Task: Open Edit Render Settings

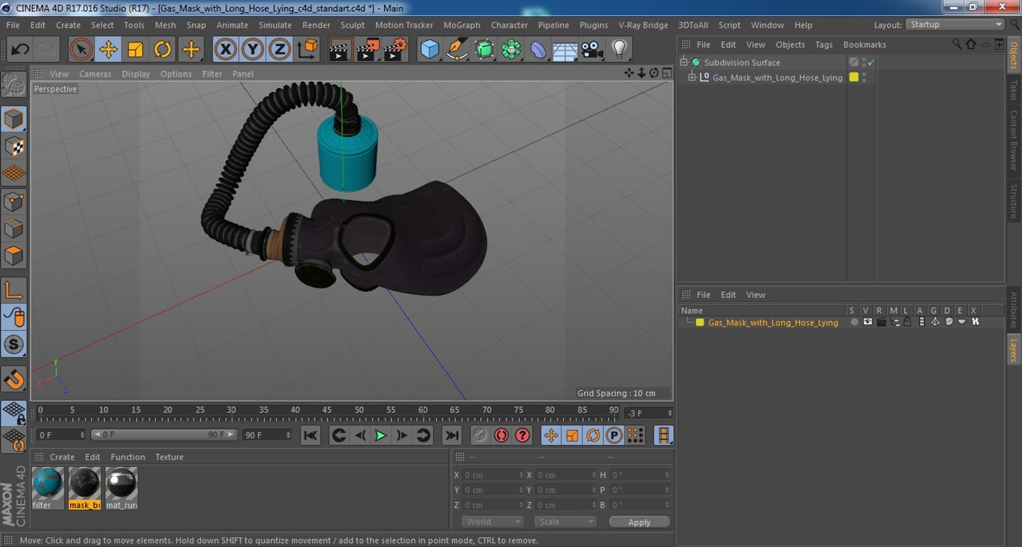Action: pyautogui.click(x=395, y=49)
